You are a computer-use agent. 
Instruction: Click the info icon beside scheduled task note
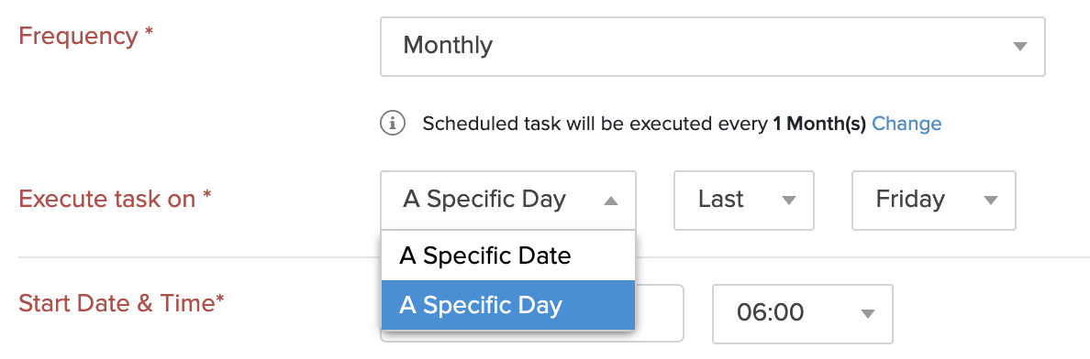click(x=393, y=124)
